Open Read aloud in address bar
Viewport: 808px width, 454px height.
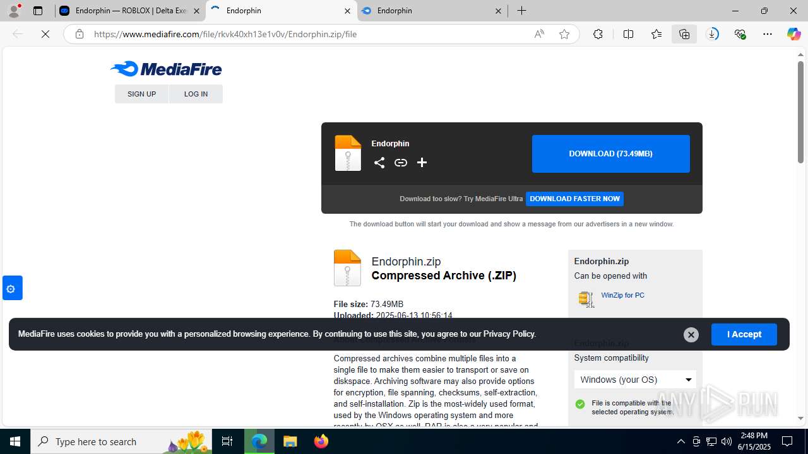[x=539, y=34]
